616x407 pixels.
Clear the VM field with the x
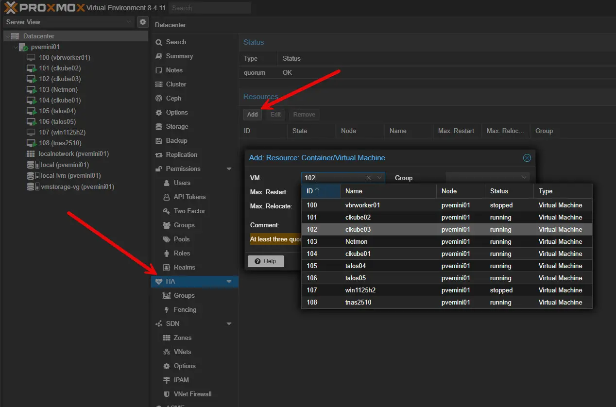coord(369,178)
